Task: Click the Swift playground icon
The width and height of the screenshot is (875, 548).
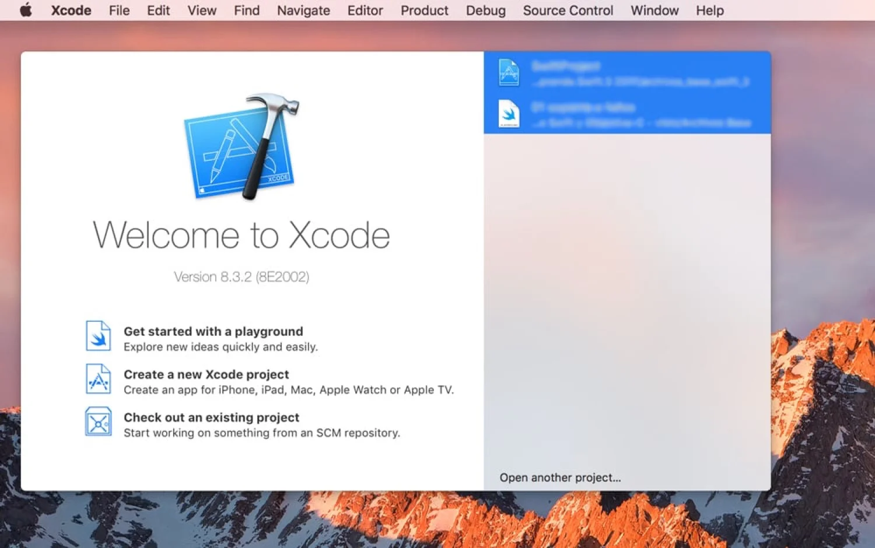Action: (x=98, y=336)
